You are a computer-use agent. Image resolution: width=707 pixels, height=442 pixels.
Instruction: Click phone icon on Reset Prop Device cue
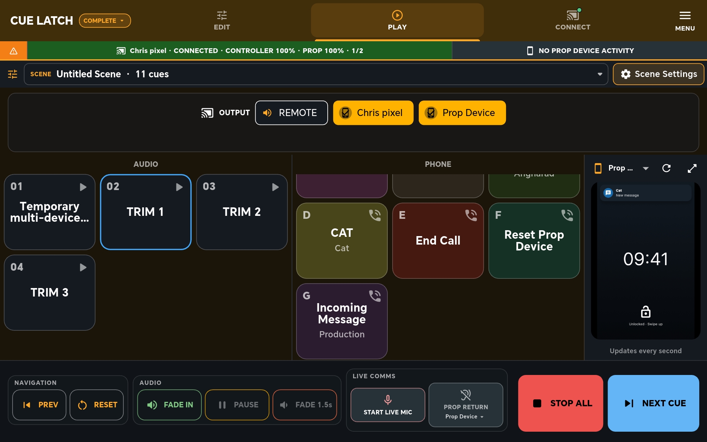[x=567, y=215]
